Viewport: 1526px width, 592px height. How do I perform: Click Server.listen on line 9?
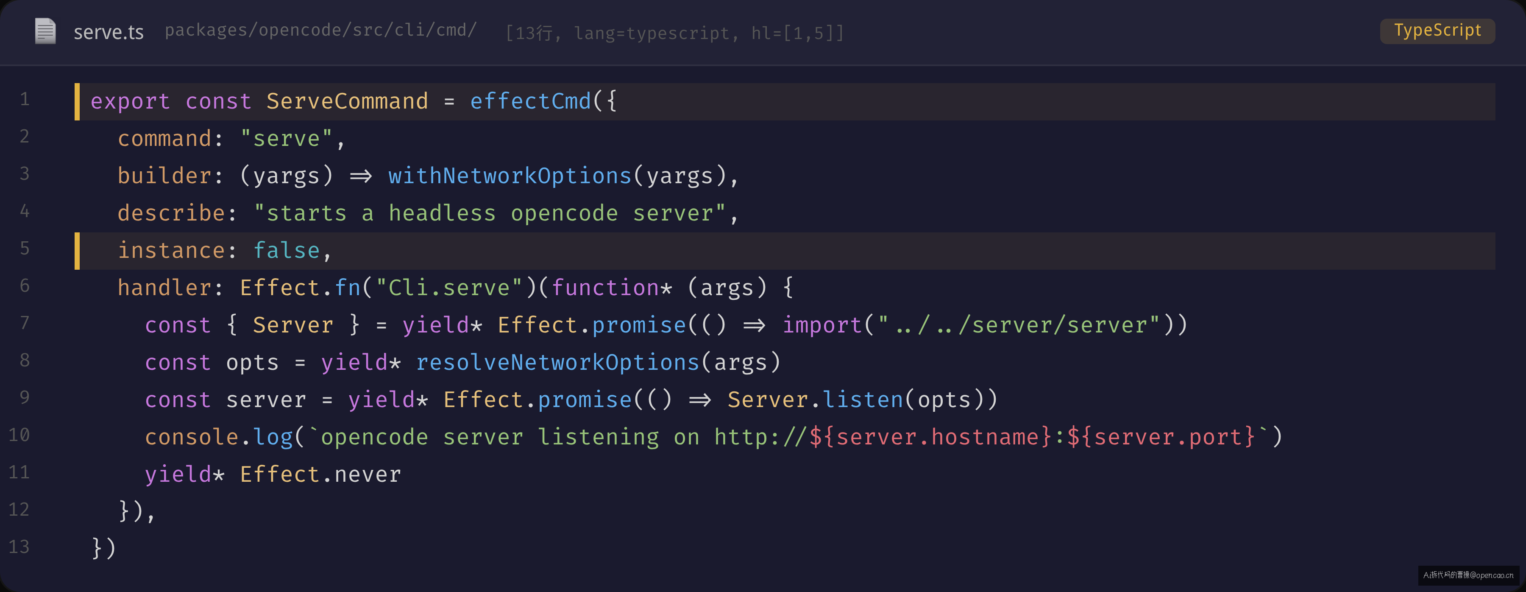click(815, 400)
